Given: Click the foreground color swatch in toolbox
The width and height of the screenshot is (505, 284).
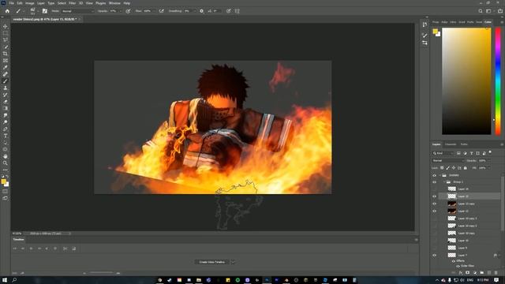Looking at the screenshot, I should coord(3,181).
